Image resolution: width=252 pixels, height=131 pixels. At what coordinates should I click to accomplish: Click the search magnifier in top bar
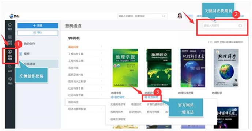[x=163, y=16]
